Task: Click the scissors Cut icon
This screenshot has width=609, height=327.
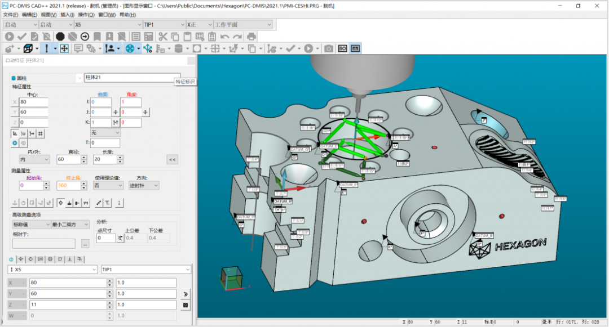Action: click(x=163, y=37)
